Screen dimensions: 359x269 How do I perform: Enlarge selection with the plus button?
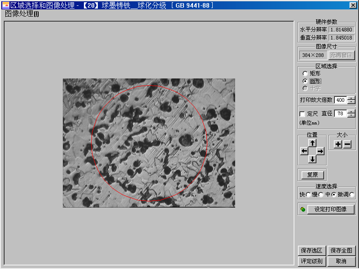(x=338, y=144)
